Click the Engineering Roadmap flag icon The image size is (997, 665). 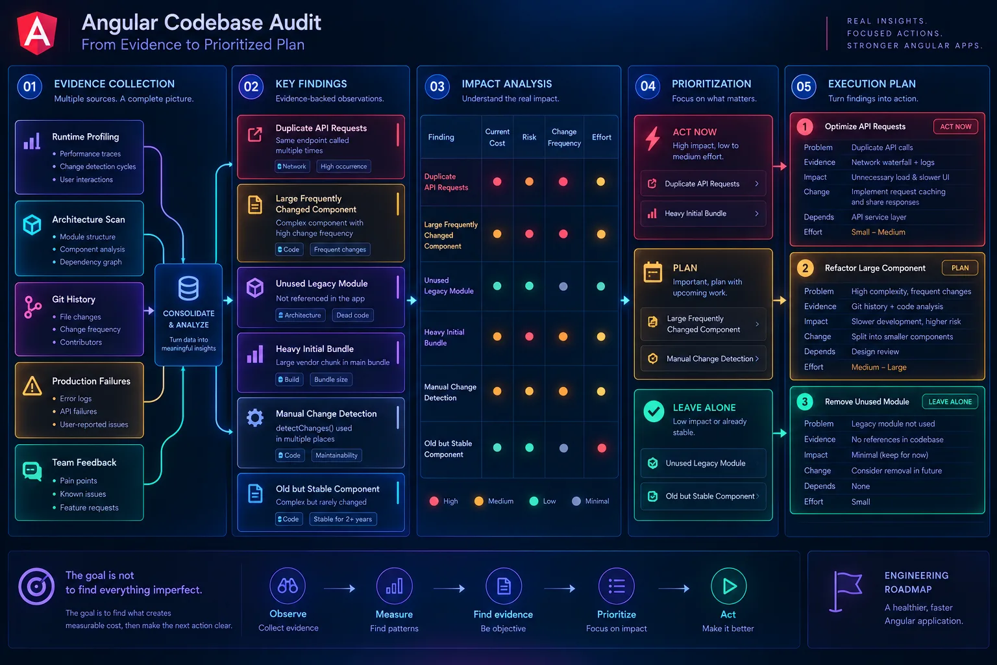tap(846, 591)
